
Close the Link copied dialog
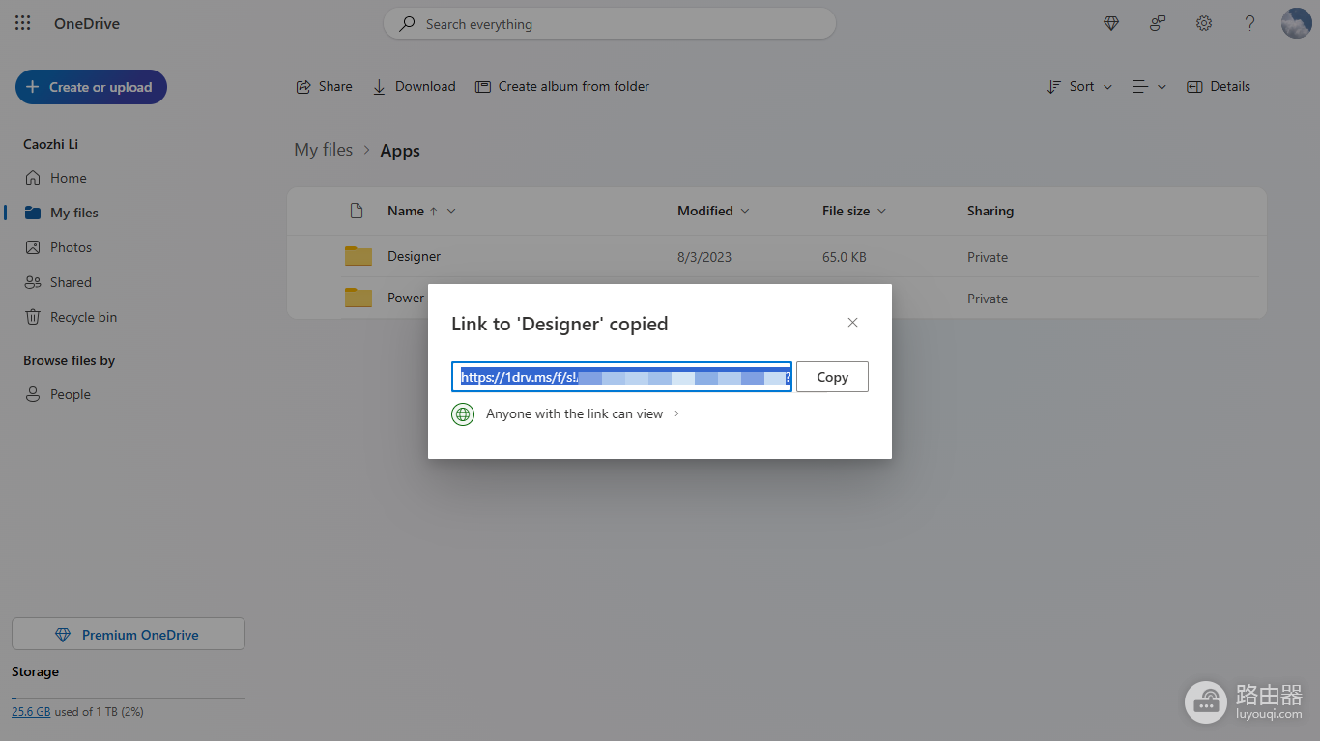(852, 323)
